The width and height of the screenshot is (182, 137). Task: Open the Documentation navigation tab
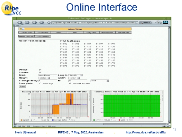(43, 32)
